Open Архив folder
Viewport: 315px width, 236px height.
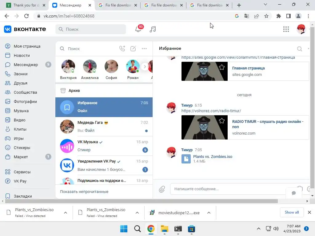[104, 91]
